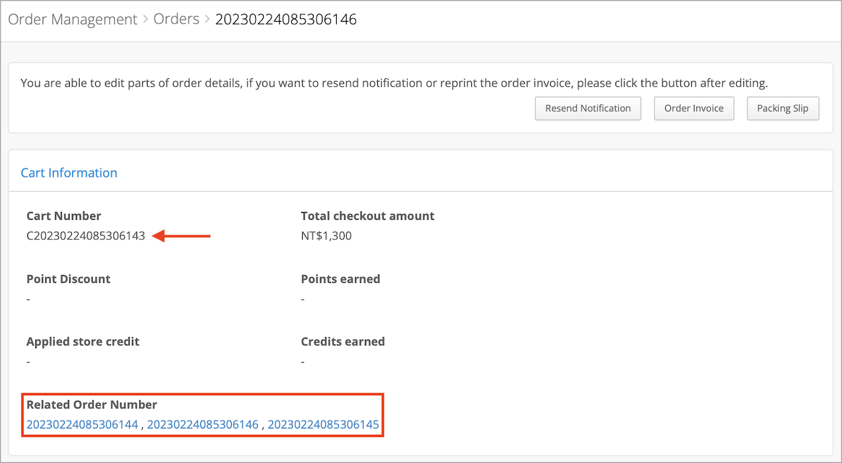The image size is (842, 463).
Task: Click the Point Discount label
Action: click(69, 279)
